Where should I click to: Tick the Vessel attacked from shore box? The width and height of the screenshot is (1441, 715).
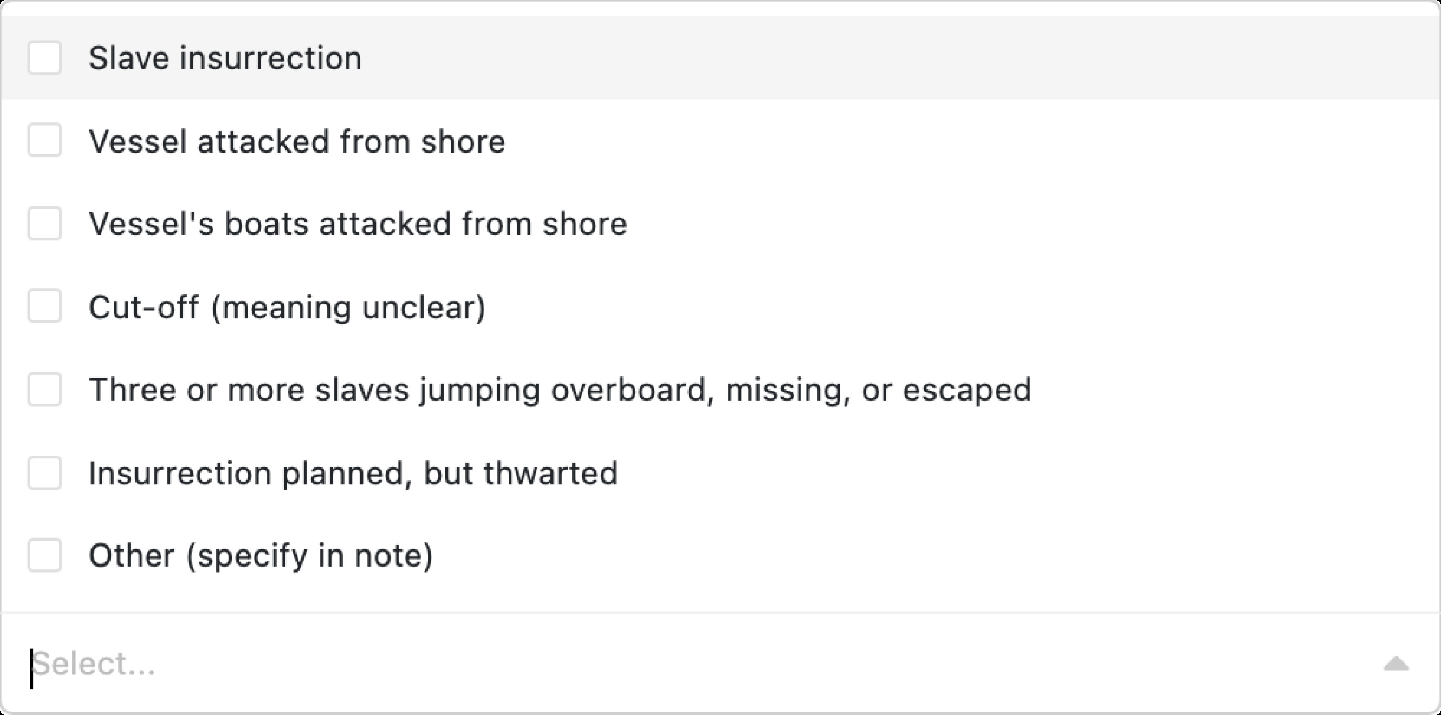coord(45,140)
